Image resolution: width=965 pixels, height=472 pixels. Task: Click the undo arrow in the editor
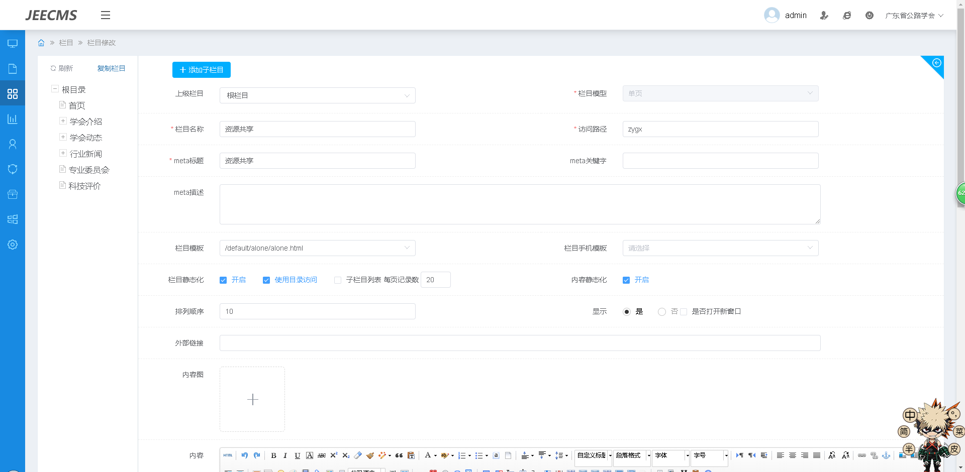point(245,455)
